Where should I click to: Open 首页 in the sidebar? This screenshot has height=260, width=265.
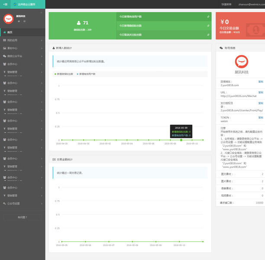coord(23,32)
